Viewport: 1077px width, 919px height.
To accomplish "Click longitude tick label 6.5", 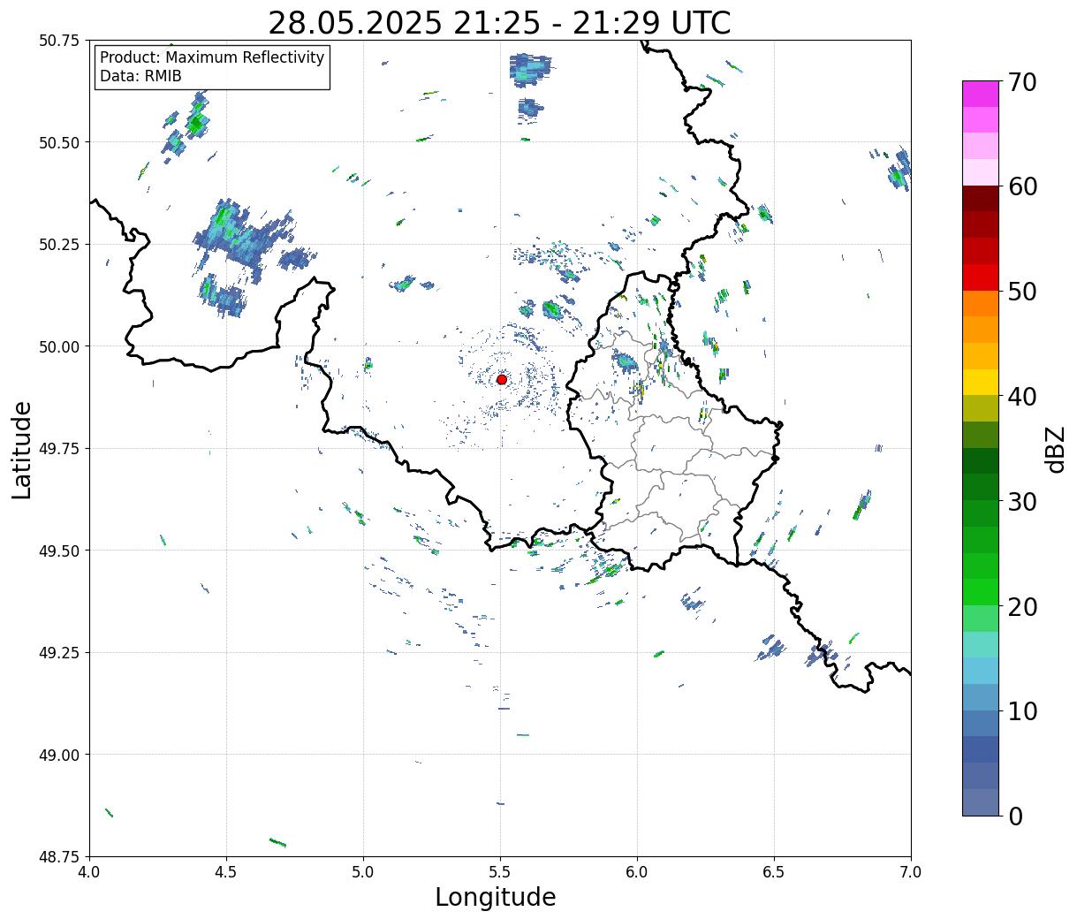I will [x=774, y=872].
